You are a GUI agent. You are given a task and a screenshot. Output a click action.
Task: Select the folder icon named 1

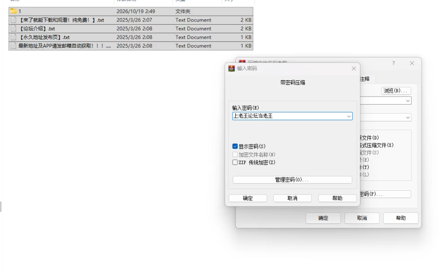pos(13,11)
